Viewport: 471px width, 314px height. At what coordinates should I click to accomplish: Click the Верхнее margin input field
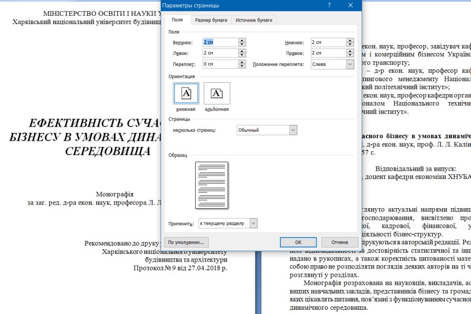point(220,42)
